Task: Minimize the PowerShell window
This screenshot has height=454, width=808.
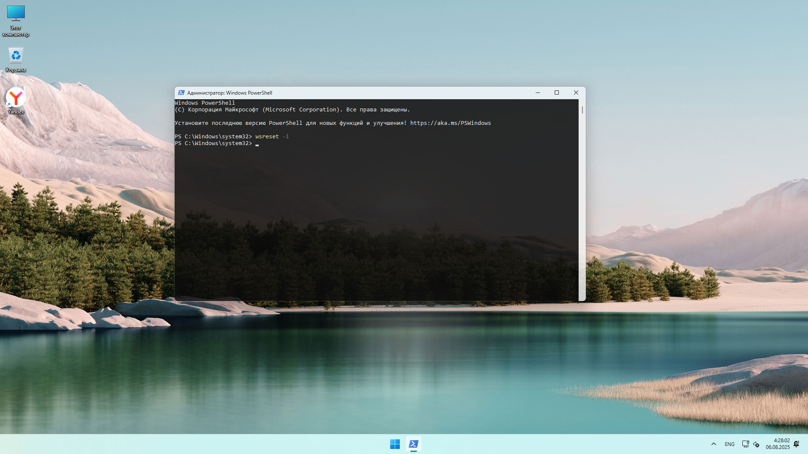Action: [x=538, y=93]
